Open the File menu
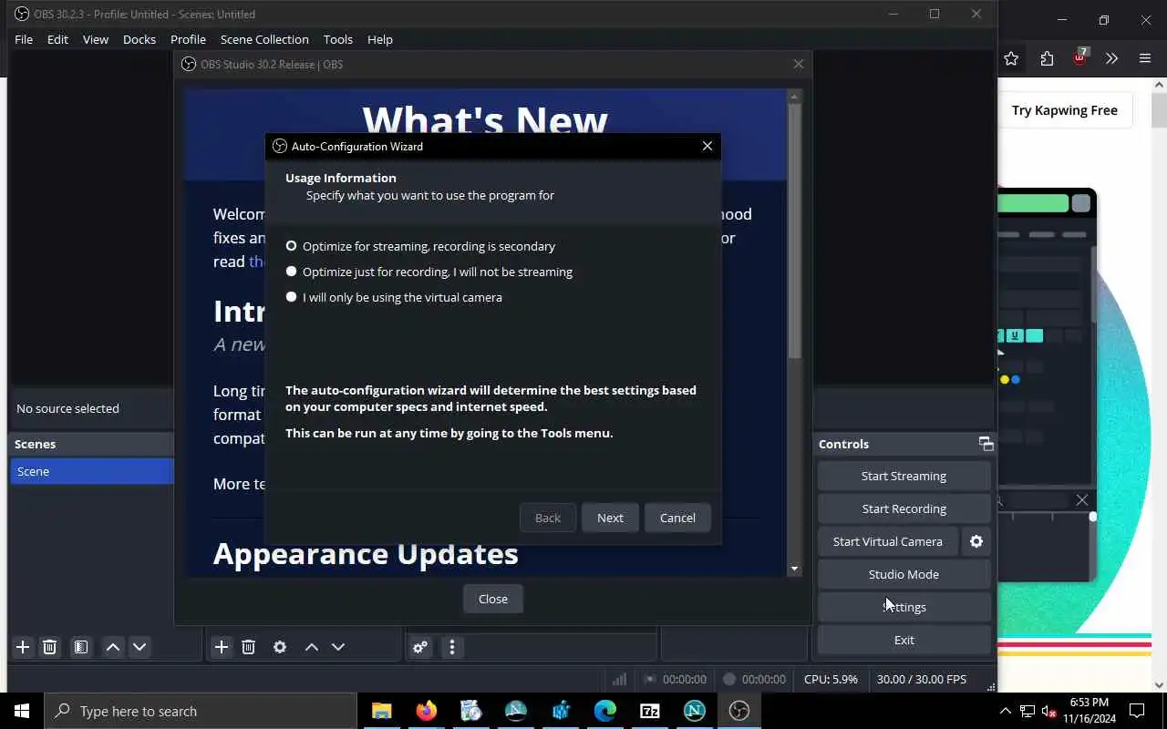 pyautogui.click(x=24, y=39)
